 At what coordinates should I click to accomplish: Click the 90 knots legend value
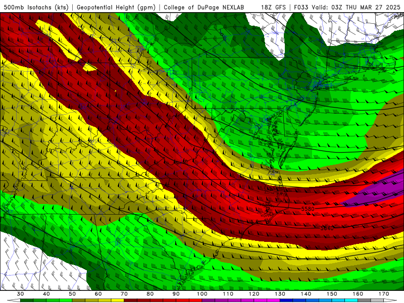pyautogui.click(x=176, y=294)
